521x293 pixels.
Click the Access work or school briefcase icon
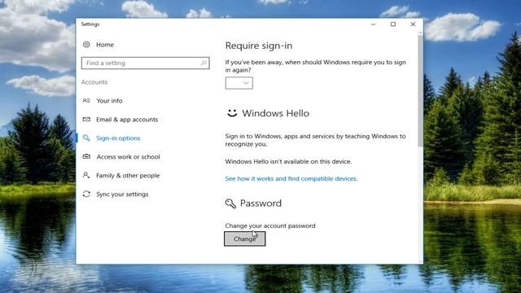pyautogui.click(x=86, y=156)
